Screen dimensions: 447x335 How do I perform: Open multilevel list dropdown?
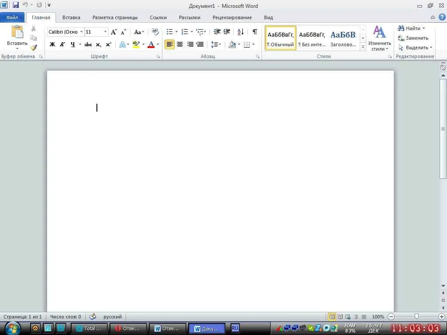tap(205, 31)
